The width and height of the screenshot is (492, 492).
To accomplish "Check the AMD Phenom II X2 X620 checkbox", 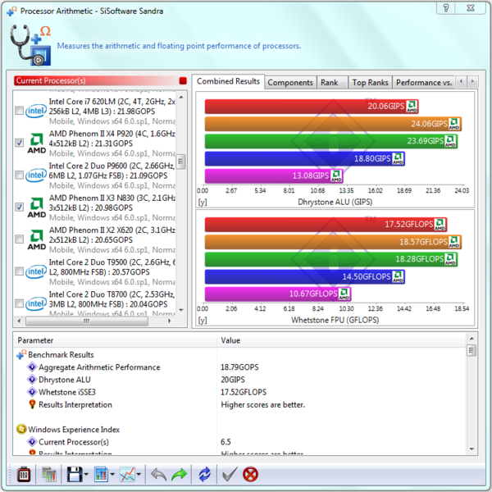I will tap(19, 239).
